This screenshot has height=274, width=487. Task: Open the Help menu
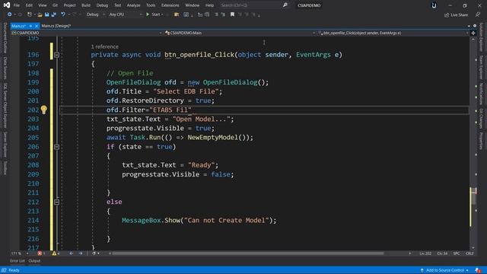pyautogui.click(x=210, y=5)
